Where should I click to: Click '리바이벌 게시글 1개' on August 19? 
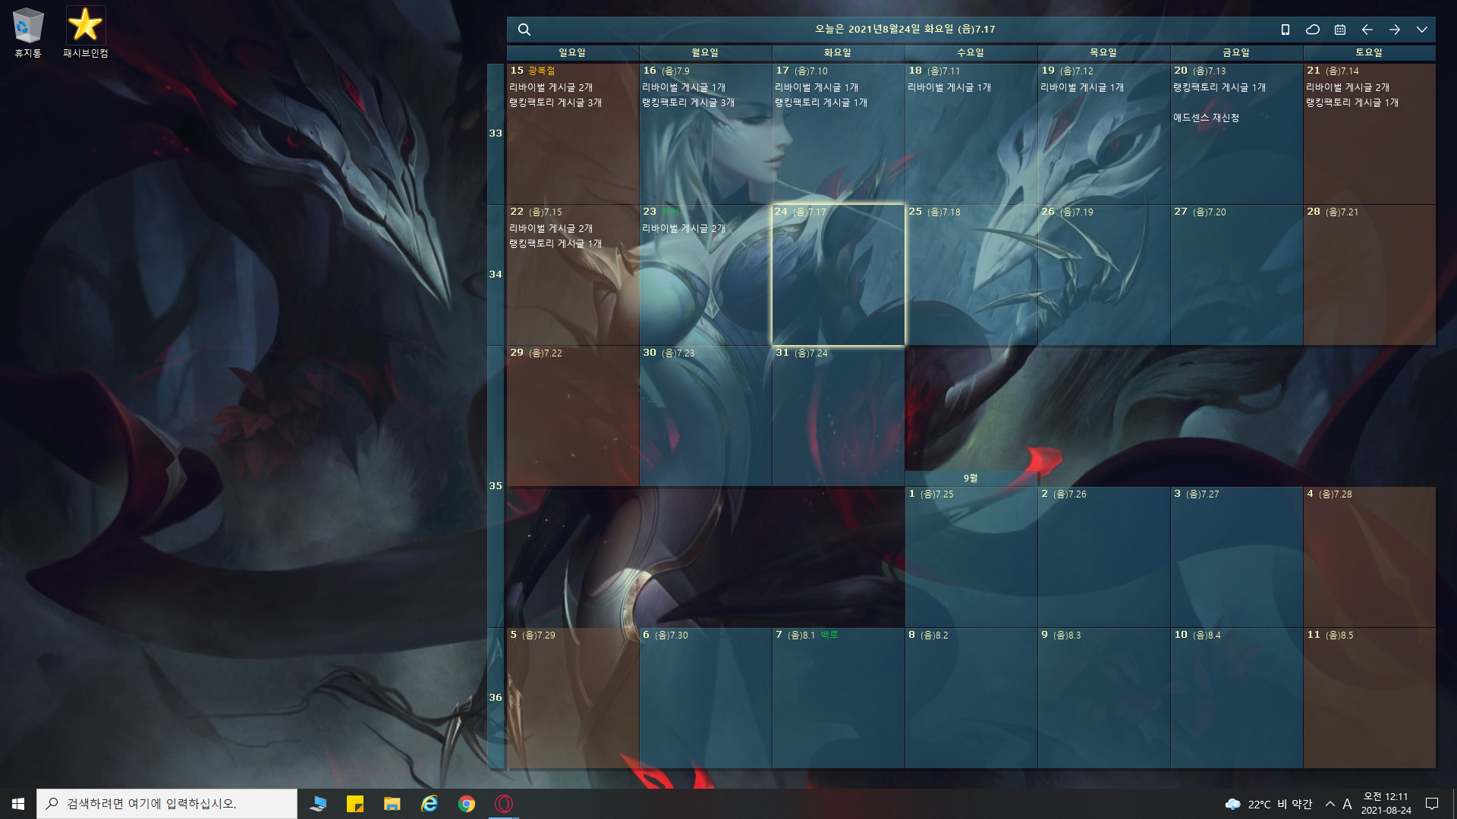click(x=1082, y=87)
